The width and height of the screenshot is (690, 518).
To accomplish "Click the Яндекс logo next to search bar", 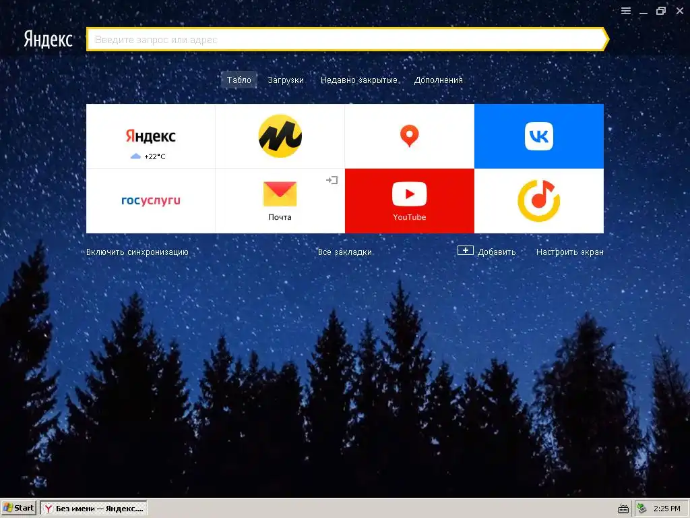I will 48,39.
